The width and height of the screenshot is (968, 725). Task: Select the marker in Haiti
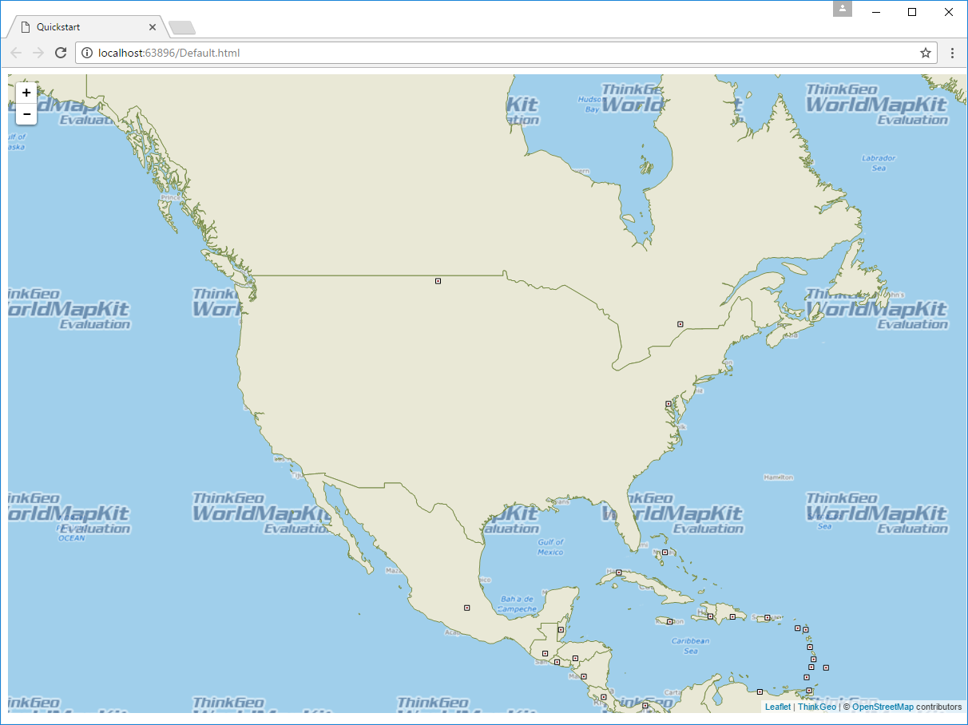click(x=711, y=616)
